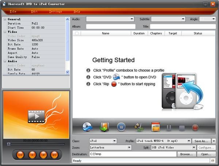Click the Configure... button
Image resolution: width=219 pixels, height=166 pixels.
click(206, 148)
